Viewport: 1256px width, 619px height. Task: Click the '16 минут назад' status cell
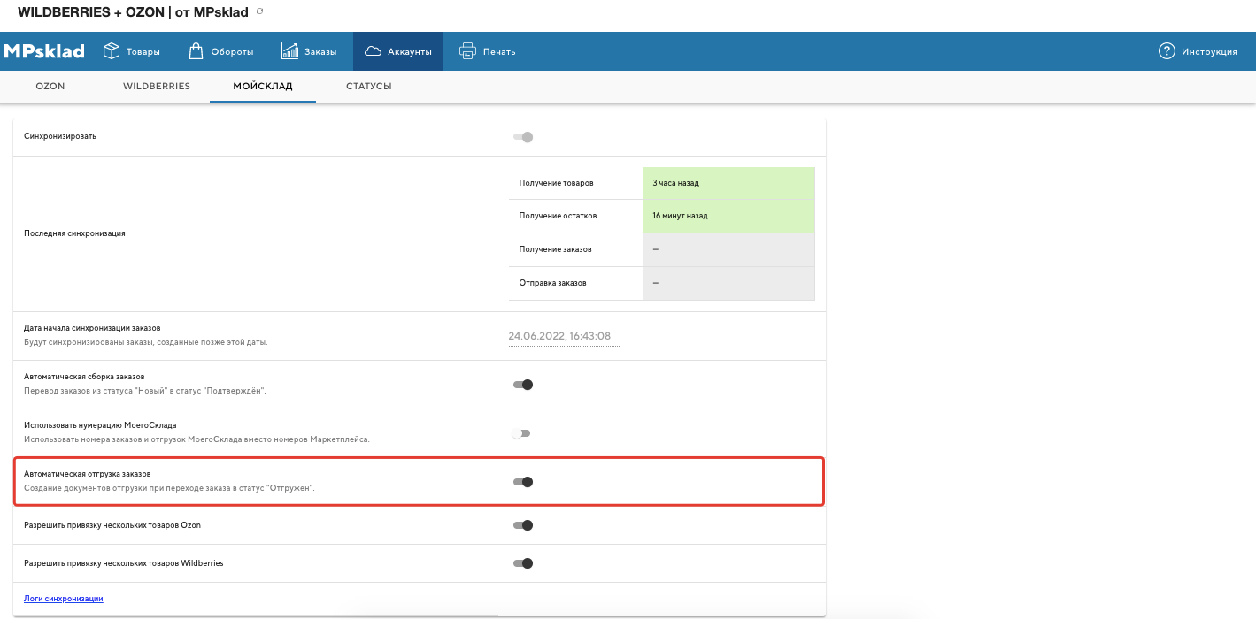tap(728, 216)
